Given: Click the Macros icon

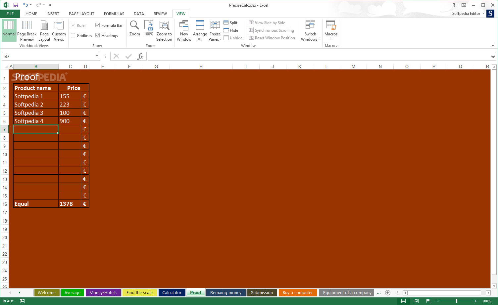Looking at the screenshot, I should (x=331, y=25).
